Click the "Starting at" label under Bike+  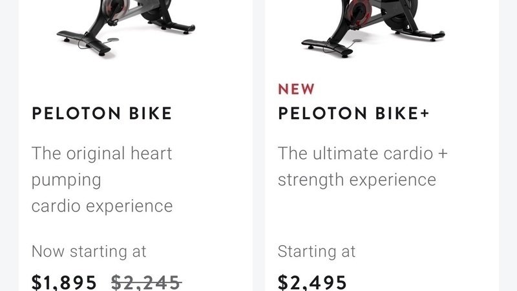point(317,251)
